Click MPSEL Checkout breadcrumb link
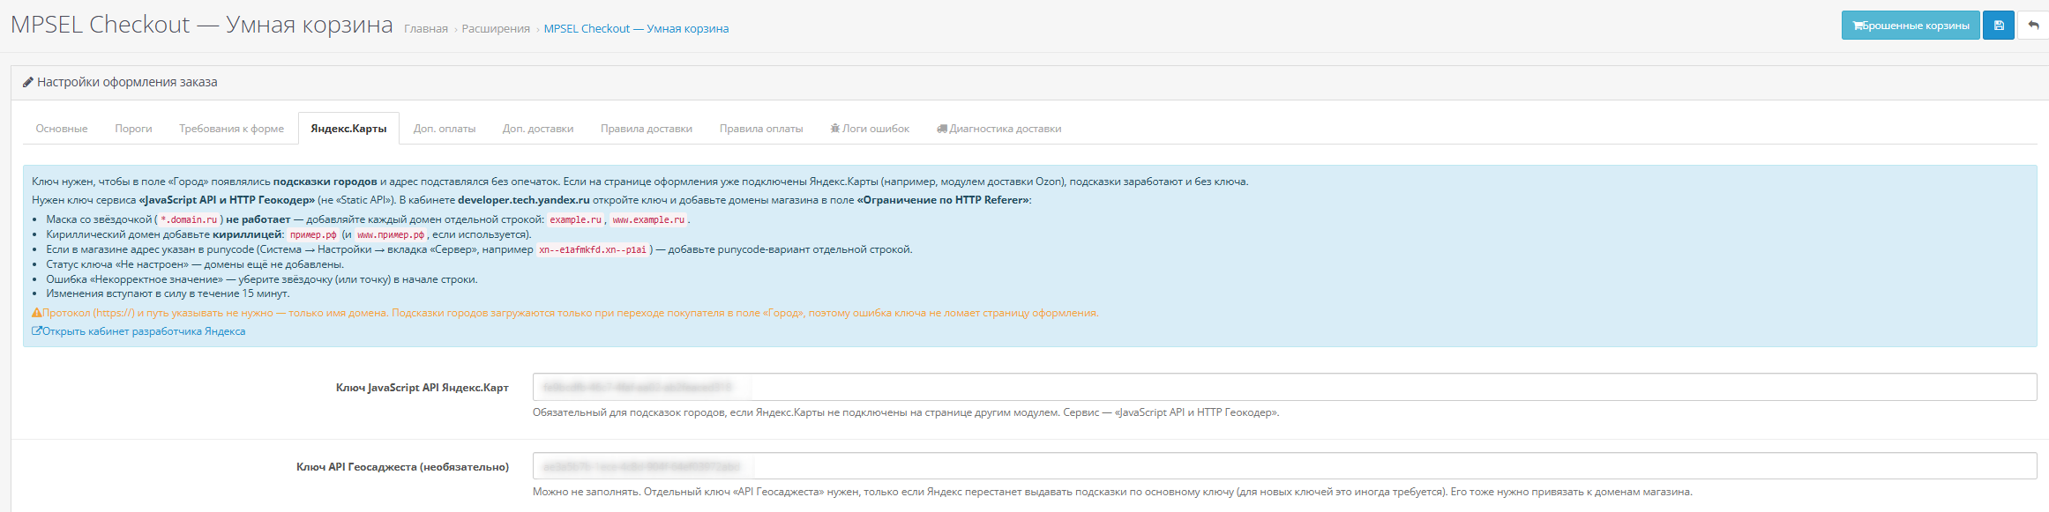 pyautogui.click(x=636, y=29)
